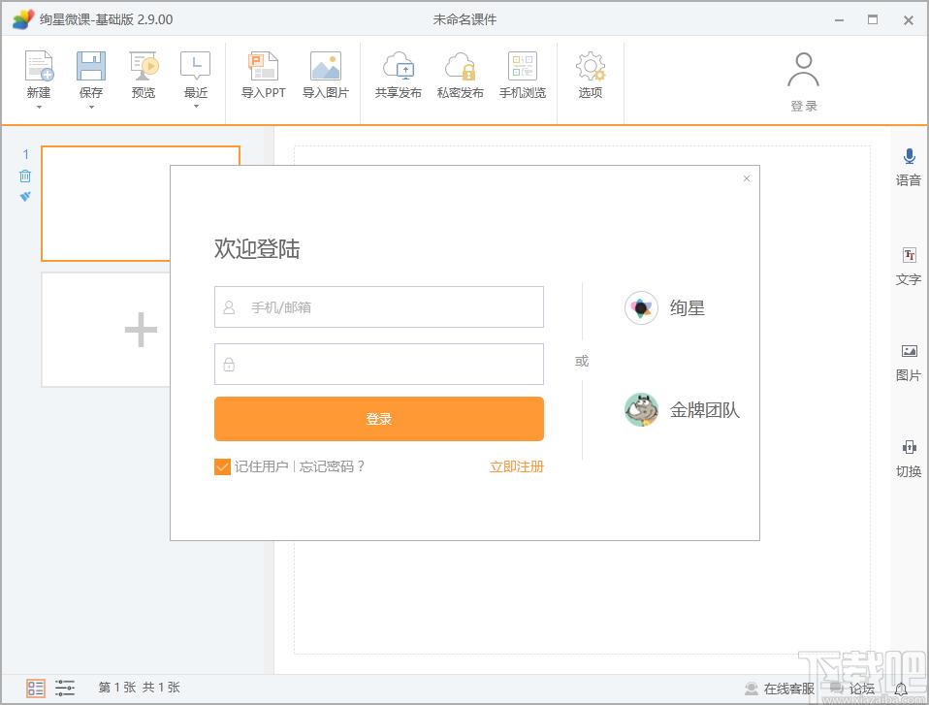Image resolution: width=929 pixels, height=705 pixels.
Task: Click the orange 登录 button
Action: [379, 419]
